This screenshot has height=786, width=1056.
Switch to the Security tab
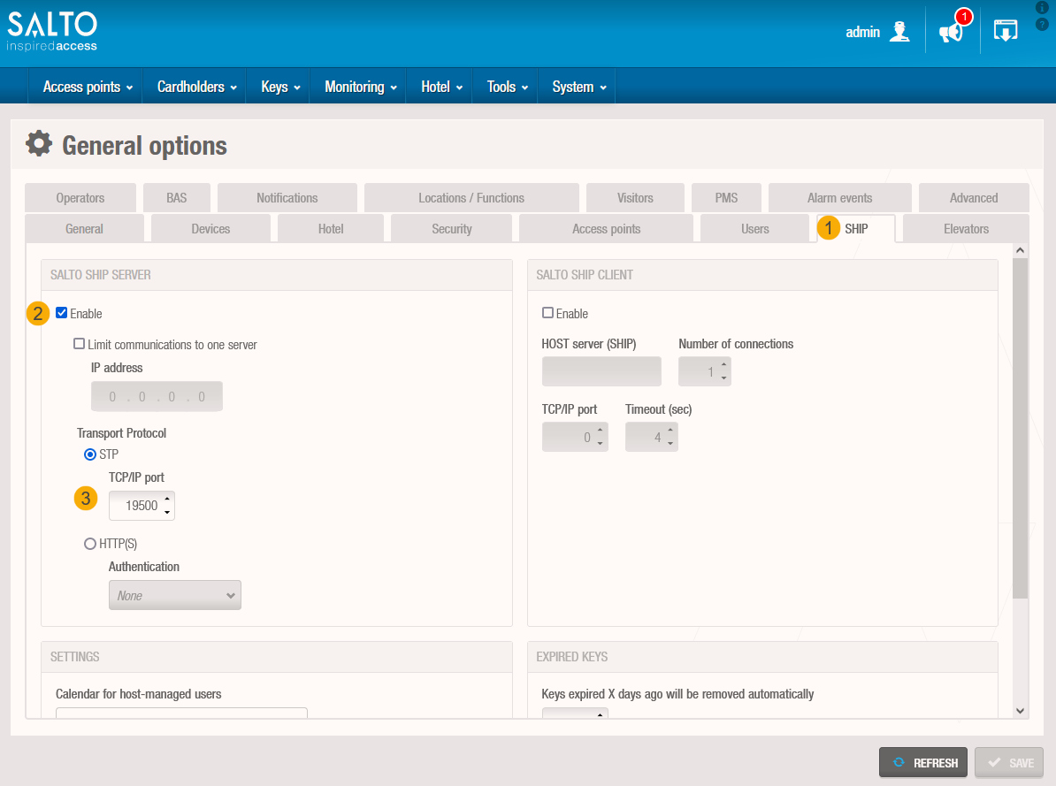[x=451, y=229]
